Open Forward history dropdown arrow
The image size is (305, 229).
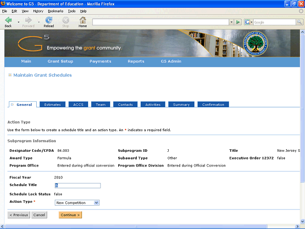39,22
